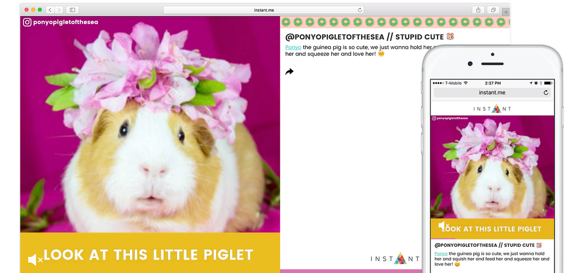This screenshot has height=273, width=581.
Task: Open the Ponyo link in desktop description
Action: click(x=293, y=47)
